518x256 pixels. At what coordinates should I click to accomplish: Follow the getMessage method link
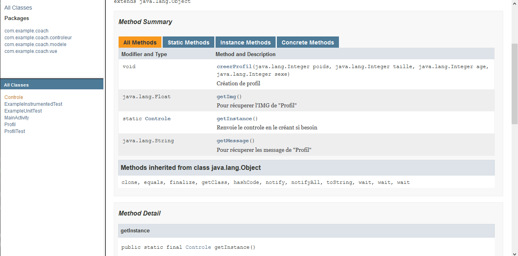(x=232, y=141)
